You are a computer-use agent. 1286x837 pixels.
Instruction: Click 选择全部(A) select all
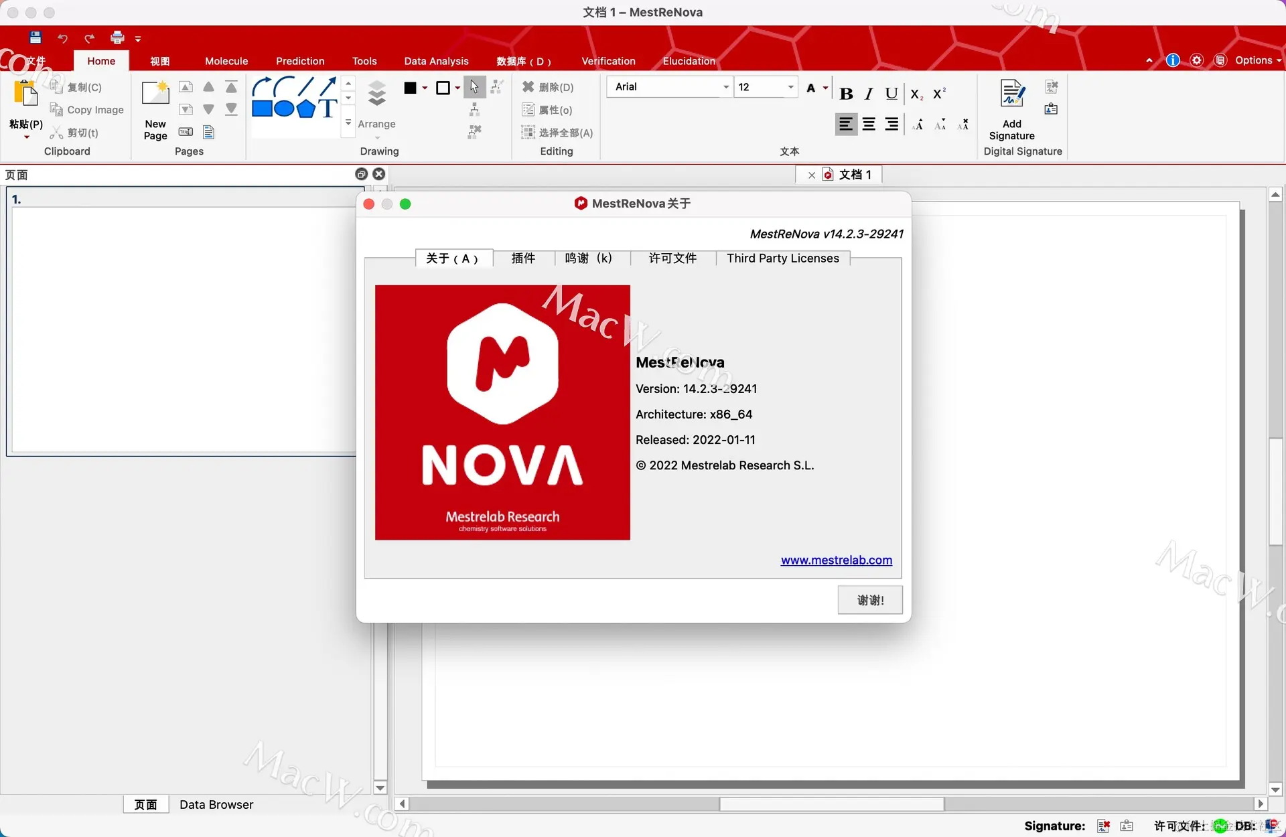[557, 133]
